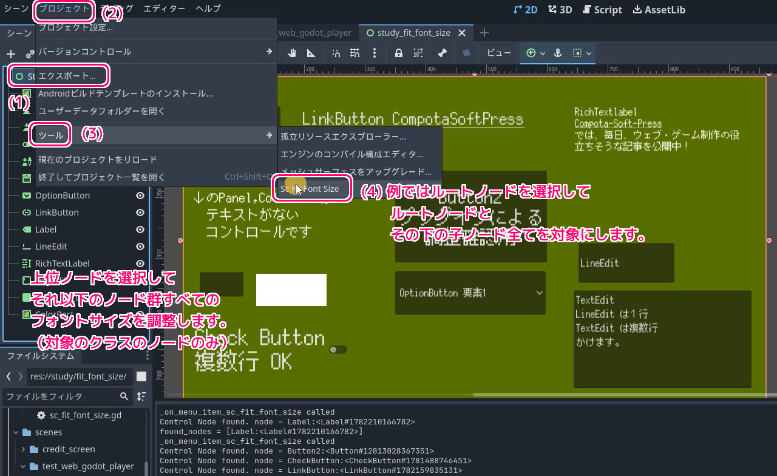Go back in filesystem history
The width and height of the screenshot is (777, 476).
pyautogui.click(x=8, y=376)
